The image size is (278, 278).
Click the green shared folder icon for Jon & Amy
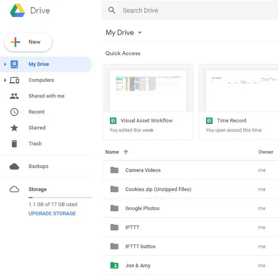coord(114,266)
